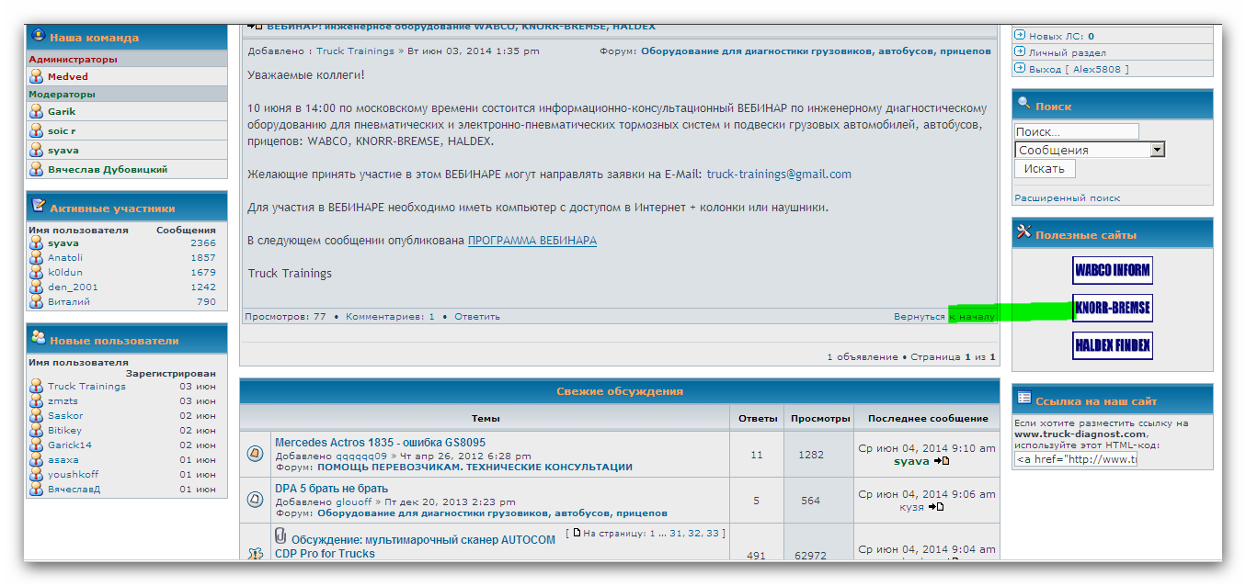Click the user icon beside Garik

pyautogui.click(x=36, y=112)
